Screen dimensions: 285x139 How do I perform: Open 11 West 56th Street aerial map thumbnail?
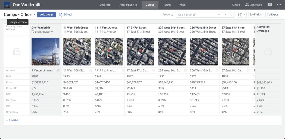point(77,52)
